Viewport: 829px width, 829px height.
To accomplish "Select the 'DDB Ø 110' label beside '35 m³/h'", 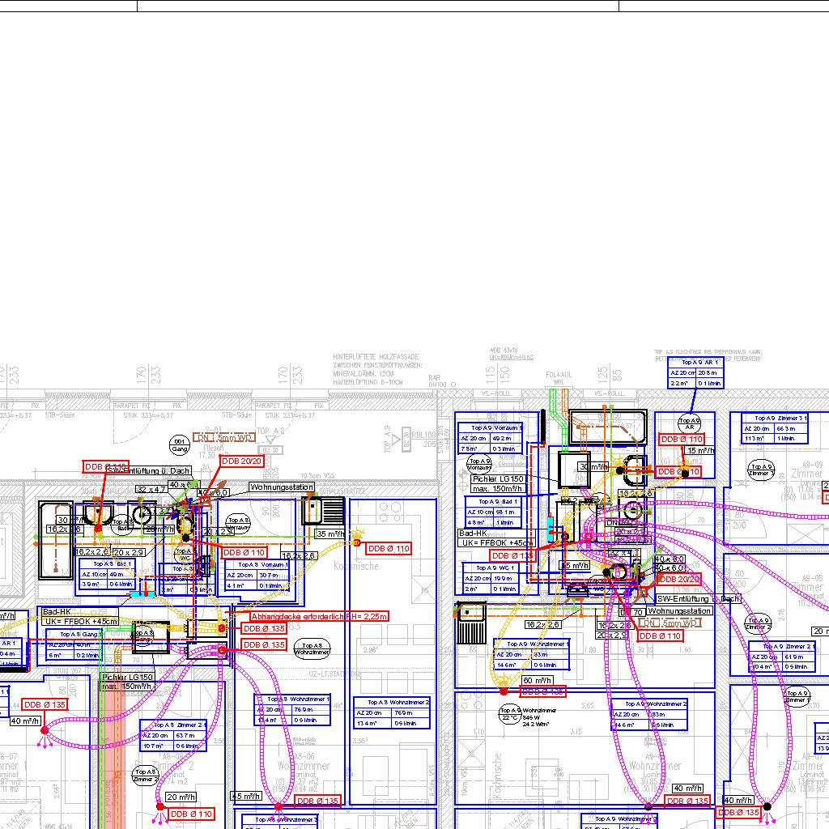I will point(389,548).
